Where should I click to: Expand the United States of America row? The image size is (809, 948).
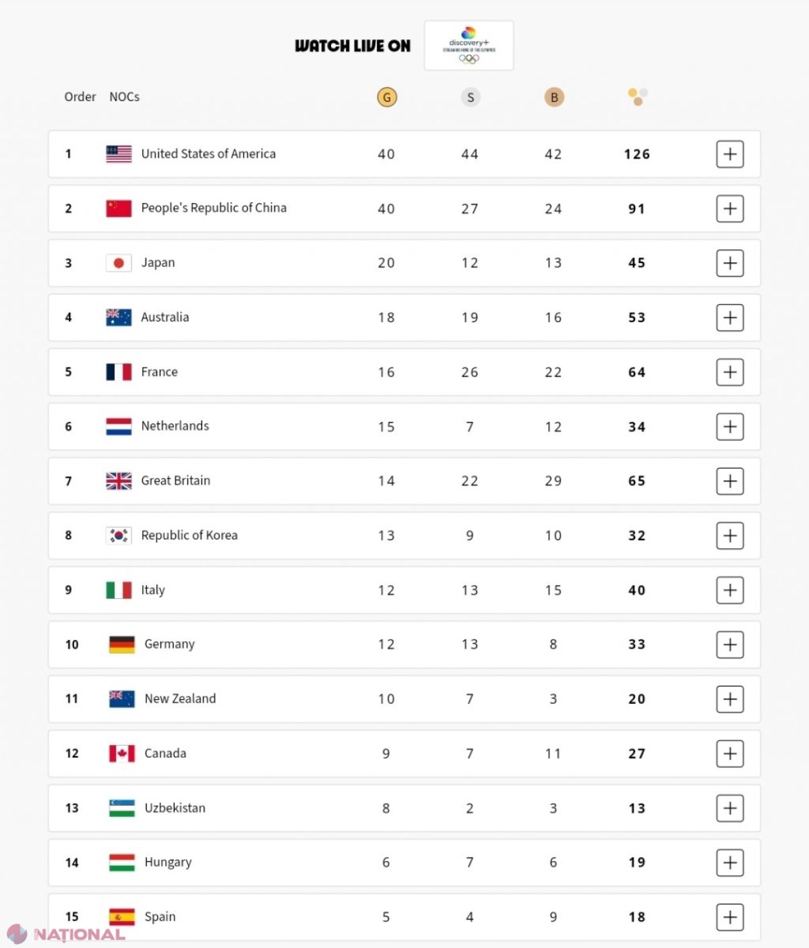[x=730, y=154]
